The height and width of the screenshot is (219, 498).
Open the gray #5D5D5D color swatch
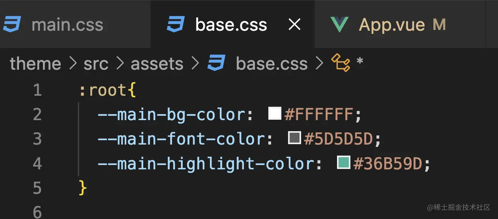pos(294,138)
